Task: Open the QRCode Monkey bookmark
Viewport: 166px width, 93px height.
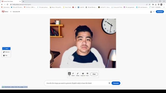Action: point(91,7)
